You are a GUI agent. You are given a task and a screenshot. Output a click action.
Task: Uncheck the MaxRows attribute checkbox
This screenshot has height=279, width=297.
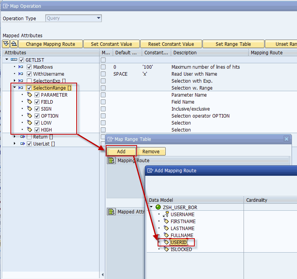point(29,67)
